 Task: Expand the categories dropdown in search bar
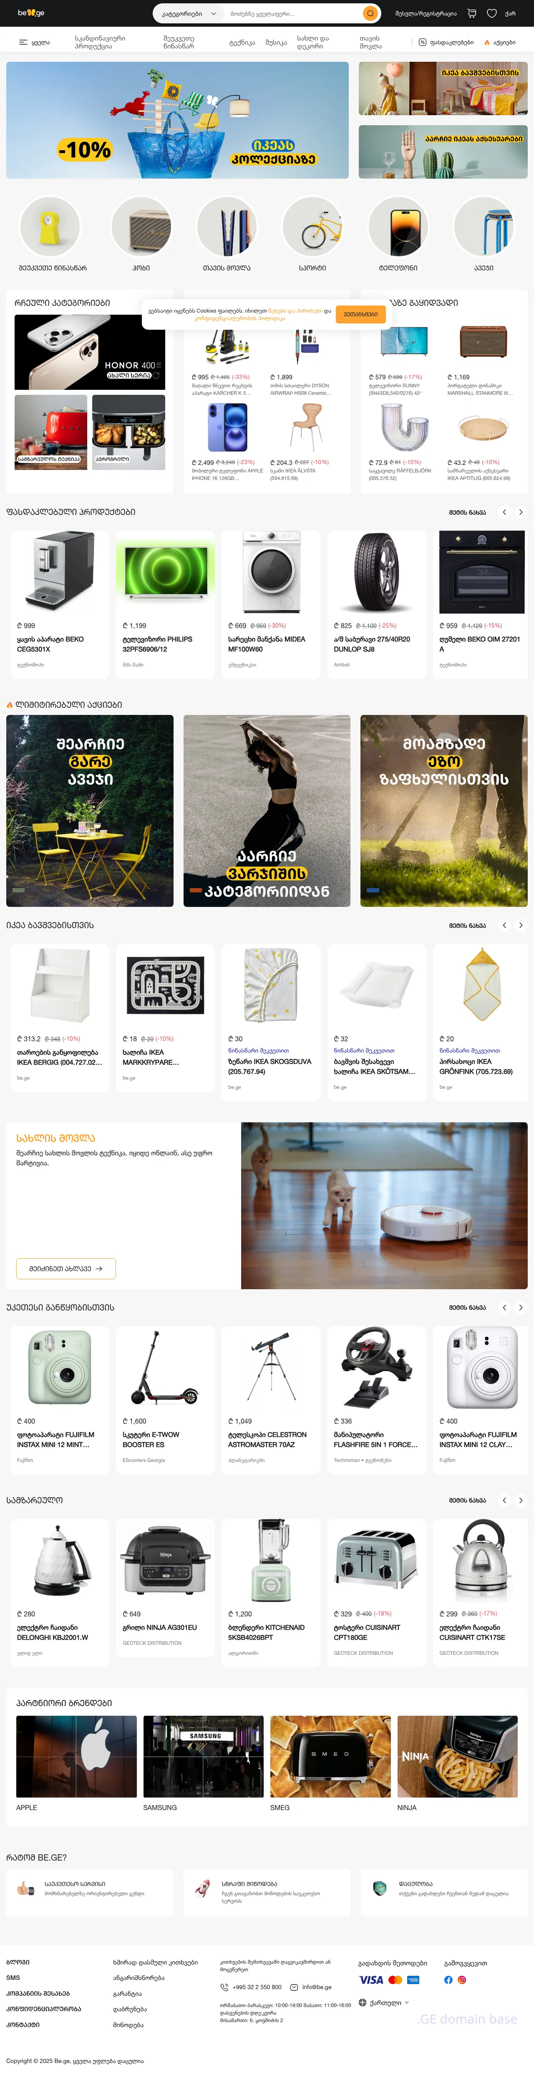[188, 14]
